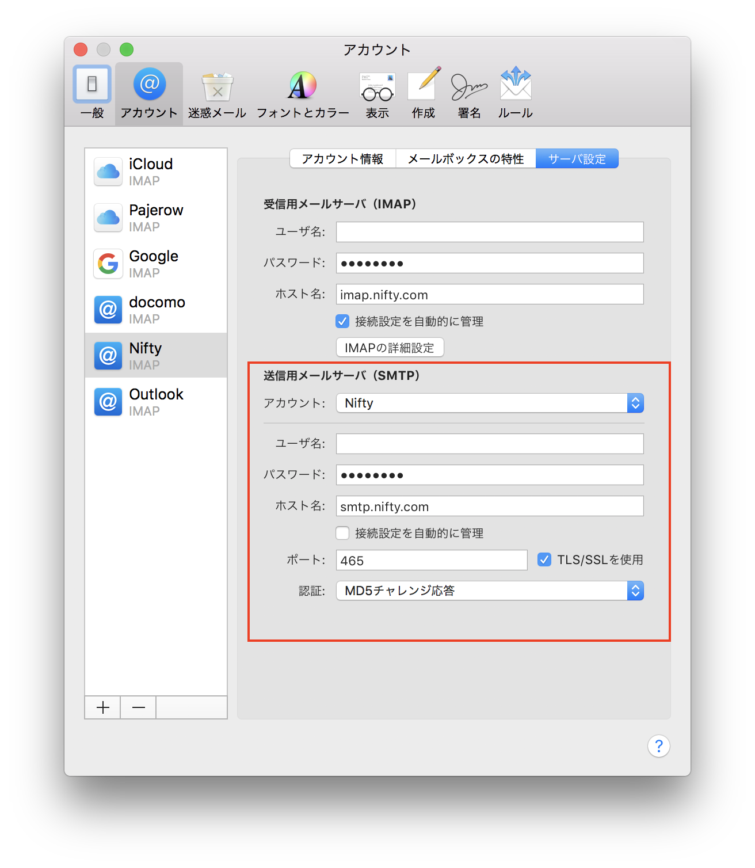This screenshot has width=755, height=868.
Task: Select the アカウント toolbar icon
Action: pos(149,93)
